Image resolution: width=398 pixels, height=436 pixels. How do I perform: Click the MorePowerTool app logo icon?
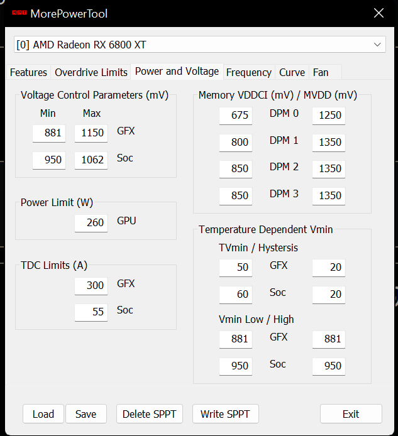[19, 13]
